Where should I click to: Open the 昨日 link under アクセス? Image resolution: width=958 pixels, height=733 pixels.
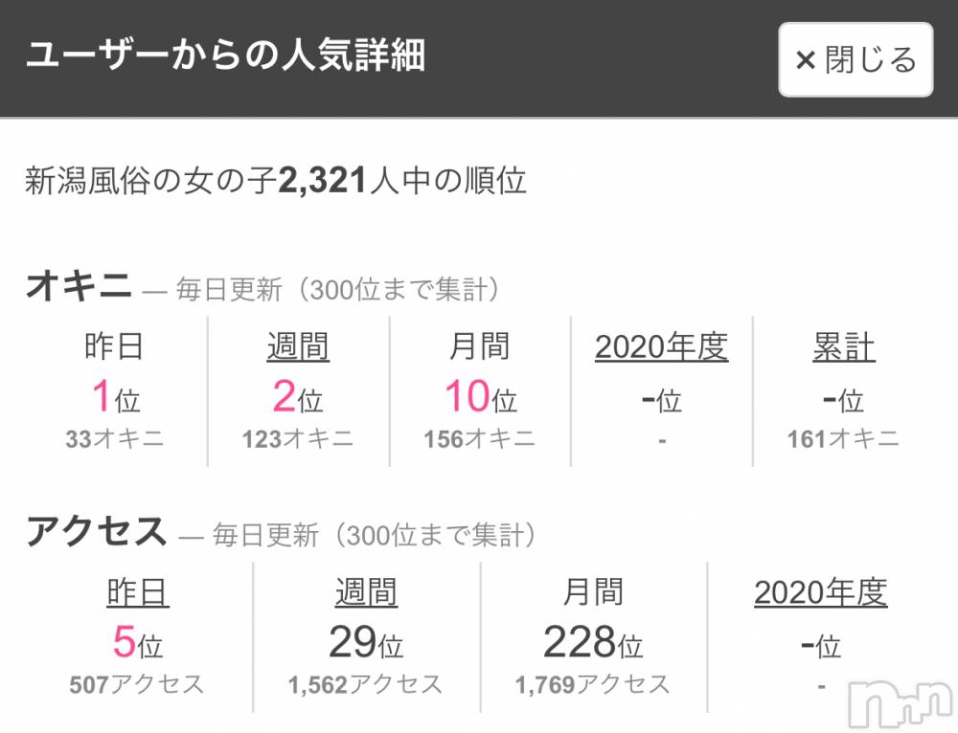[x=137, y=593]
